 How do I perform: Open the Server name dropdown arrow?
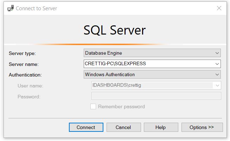point(217,64)
